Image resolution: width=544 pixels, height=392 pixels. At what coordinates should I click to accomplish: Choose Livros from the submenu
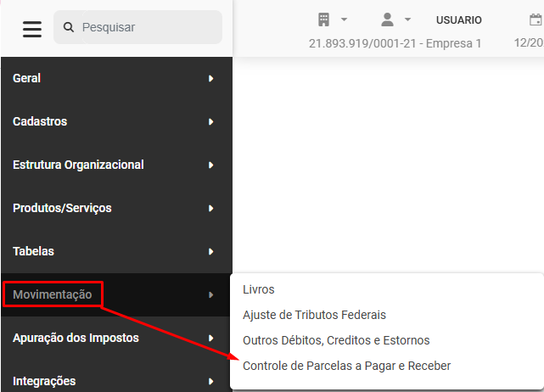click(259, 289)
